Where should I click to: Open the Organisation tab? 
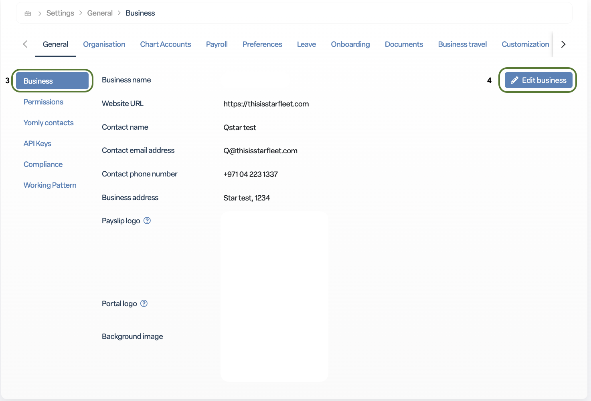[104, 44]
